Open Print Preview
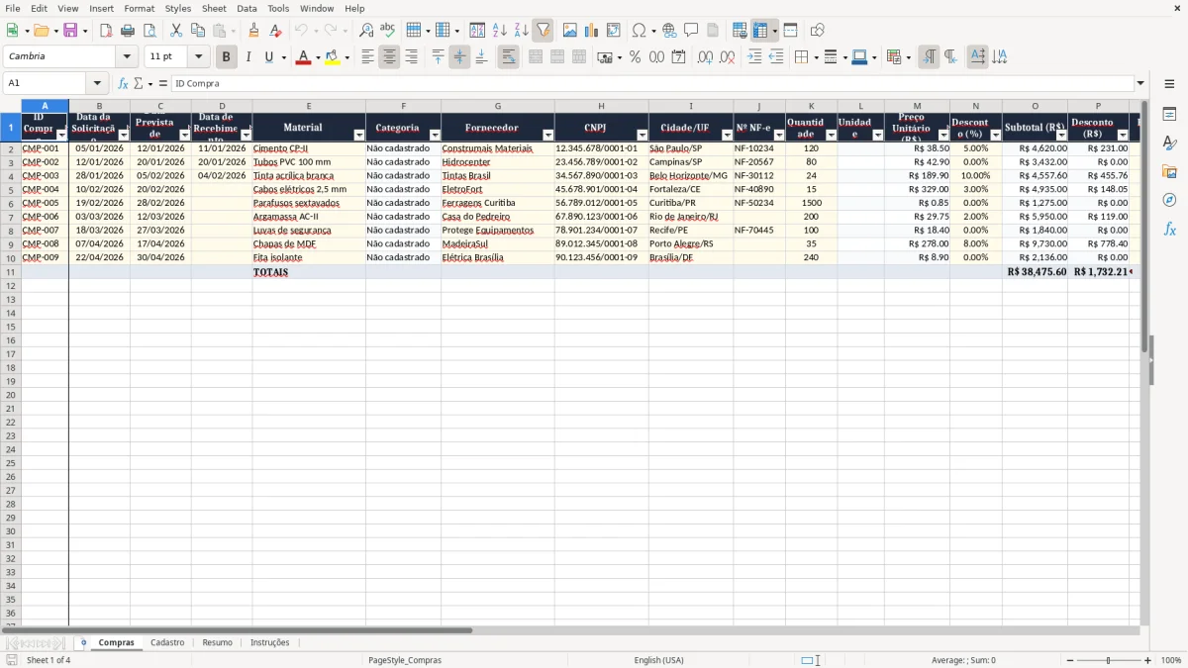Viewport: 1188px width, 668px height. (x=149, y=31)
